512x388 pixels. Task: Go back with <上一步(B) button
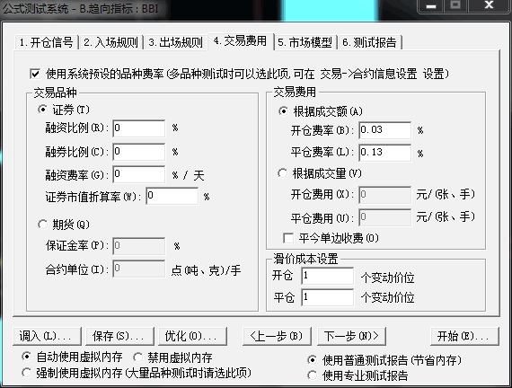point(277,336)
